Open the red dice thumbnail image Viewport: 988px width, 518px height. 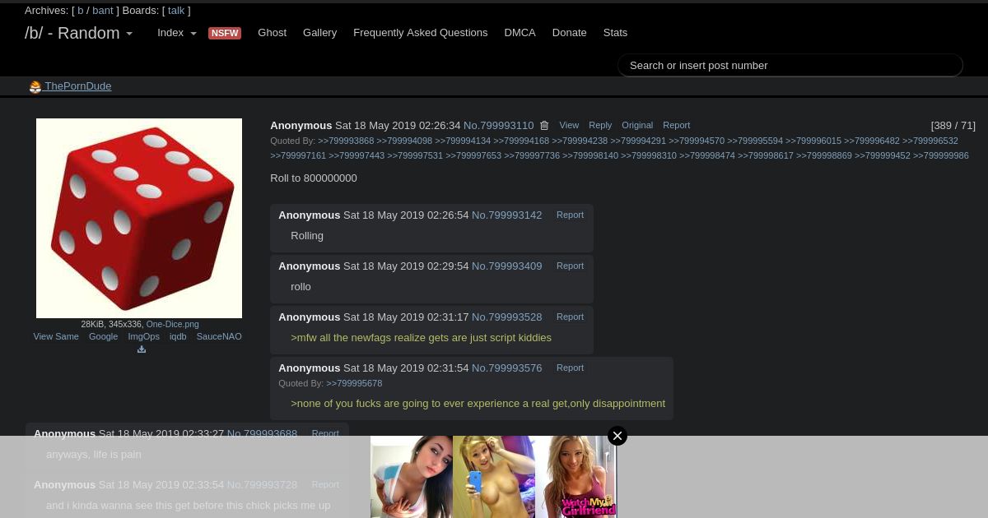click(139, 218)
